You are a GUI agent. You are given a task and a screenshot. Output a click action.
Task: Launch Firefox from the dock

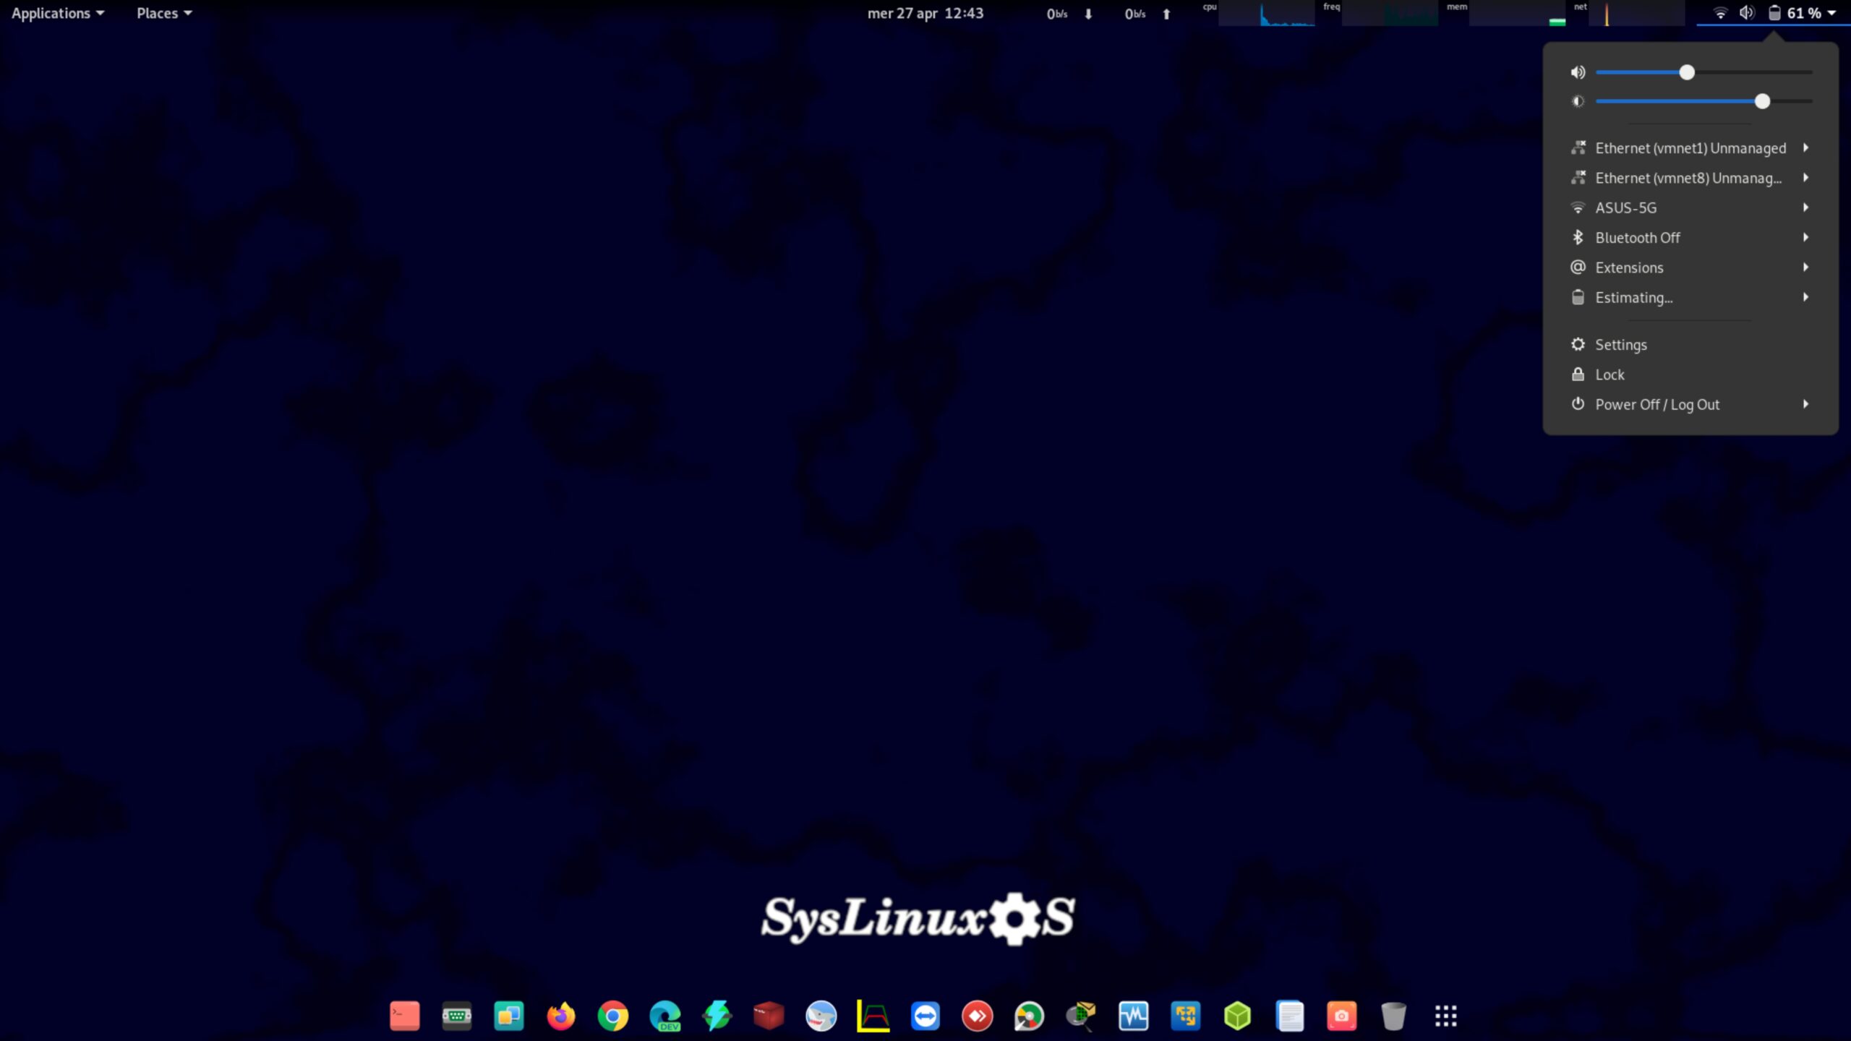pyautogui.click(x=560, y=1016)
